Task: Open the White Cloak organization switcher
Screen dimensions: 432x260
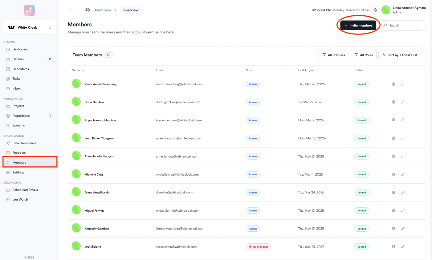Action: tap(29, 28)
